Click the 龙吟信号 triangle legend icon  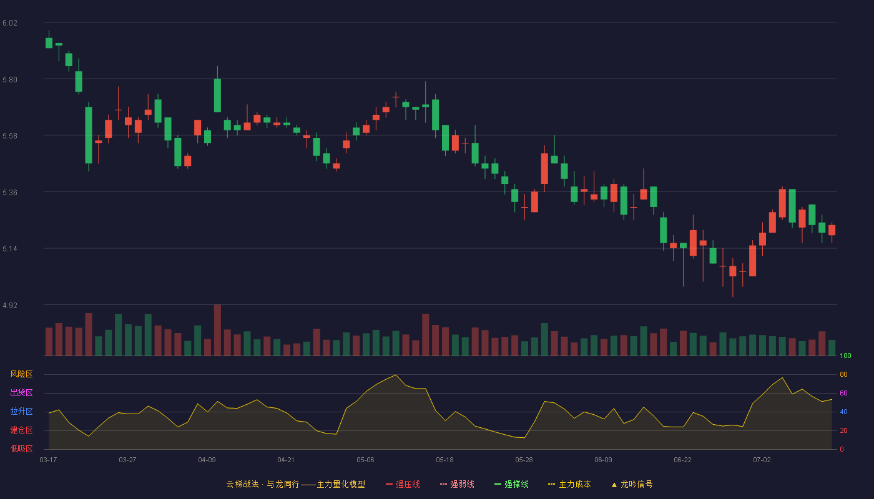pos(614,484)
